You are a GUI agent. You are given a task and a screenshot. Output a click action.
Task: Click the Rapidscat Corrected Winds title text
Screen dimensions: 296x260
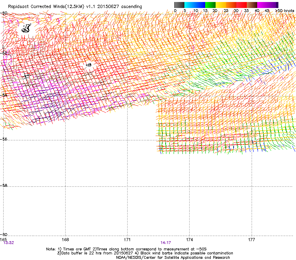coord(75,7)
